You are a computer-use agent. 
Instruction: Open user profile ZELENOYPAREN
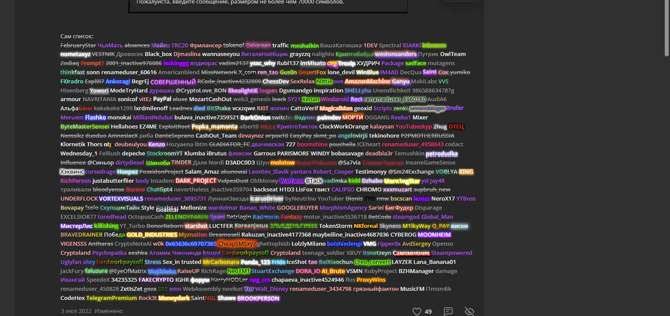click(187, 217)
